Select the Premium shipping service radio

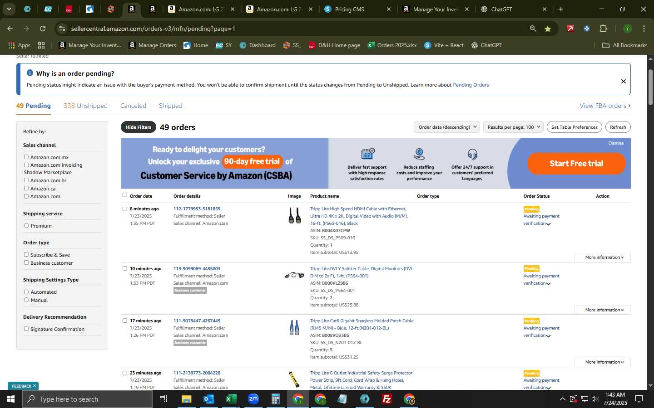click(x=26, y=225)
